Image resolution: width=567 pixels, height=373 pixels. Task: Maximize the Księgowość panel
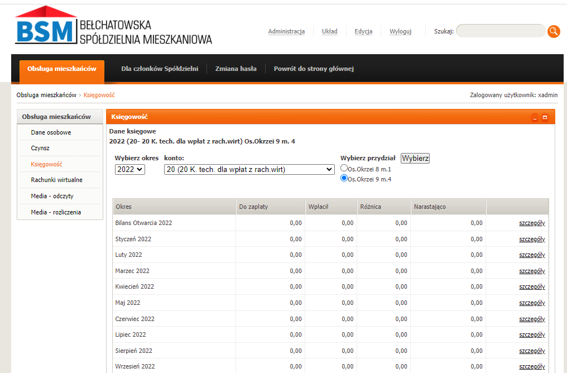click(546, 117)
